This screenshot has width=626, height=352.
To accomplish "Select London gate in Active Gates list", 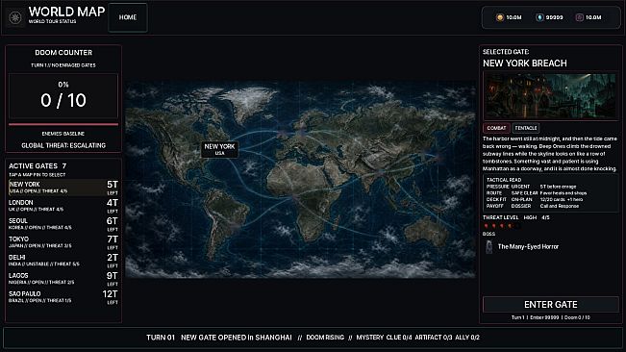I will point(63,206).
